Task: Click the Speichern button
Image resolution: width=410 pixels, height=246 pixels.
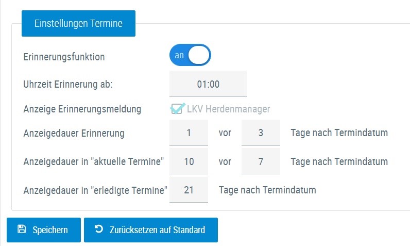Action: point(44,230)
